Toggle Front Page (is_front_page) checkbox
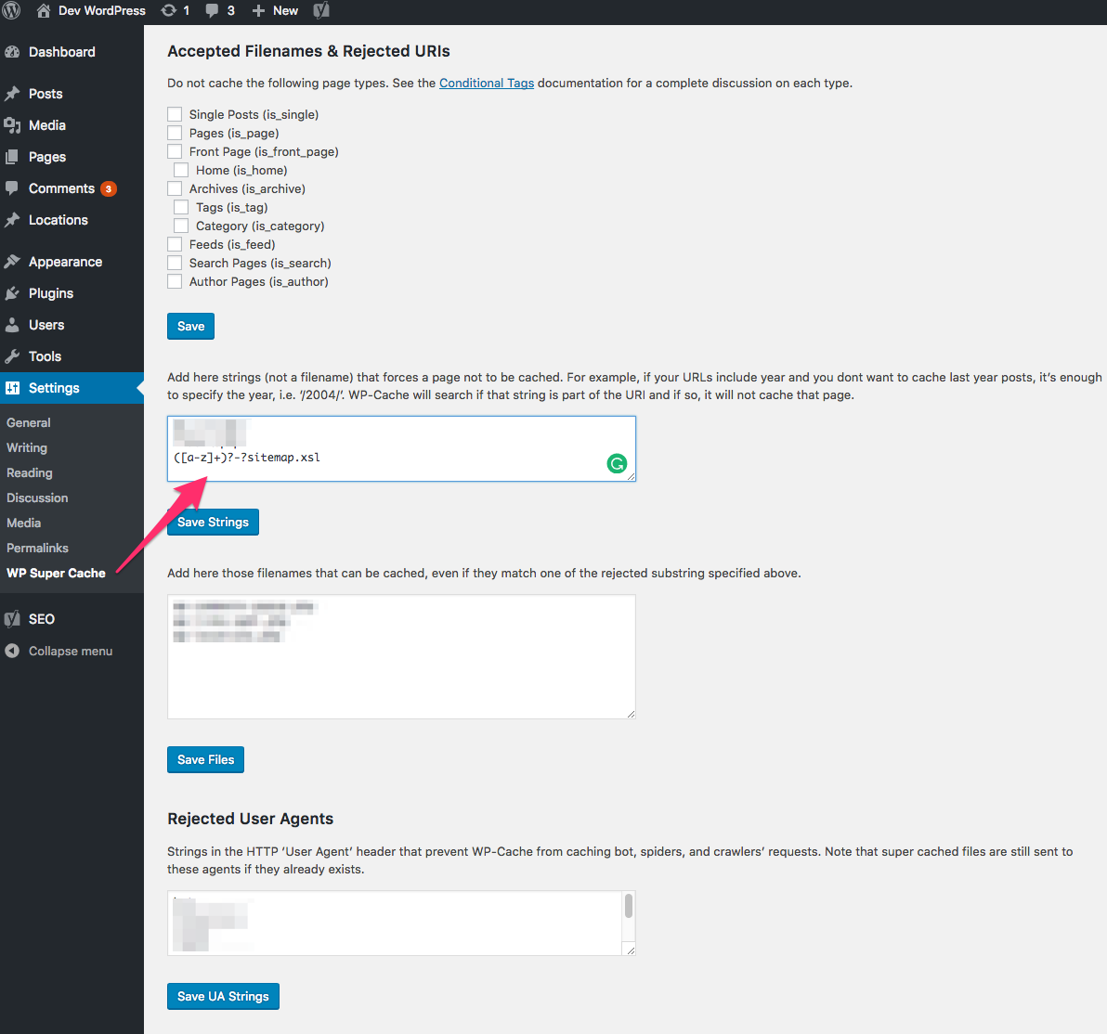This screenshot has height=1034, width=1107. pyautogui.click(x=175, y=151)
